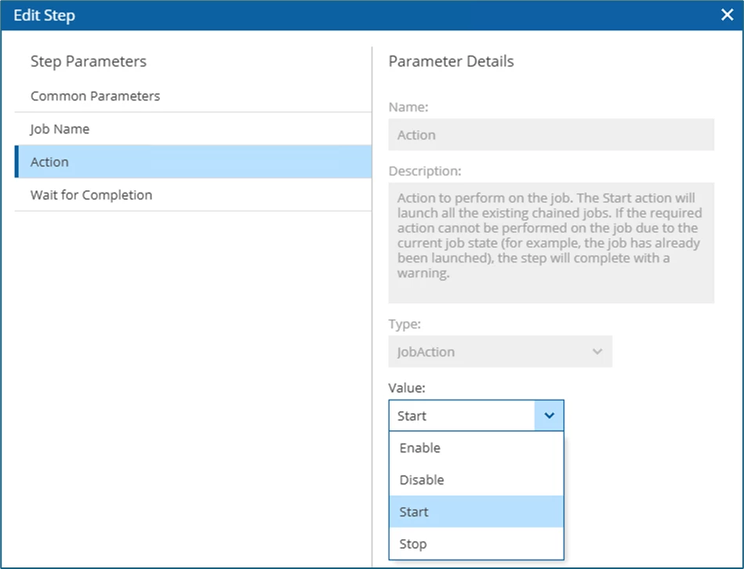Close the Edit Step dialog
Screen dimensions: 744x569
click(726, 15)
